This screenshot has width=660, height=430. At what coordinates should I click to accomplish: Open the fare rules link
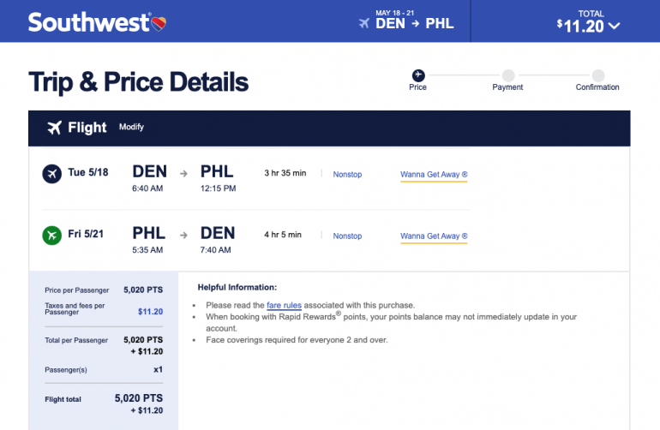click(284, 305)
